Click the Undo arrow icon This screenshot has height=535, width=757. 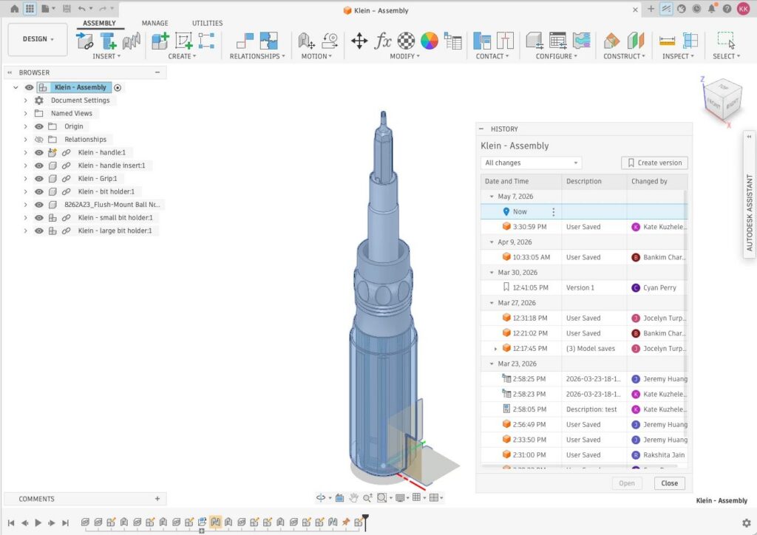tap(81, 9)
